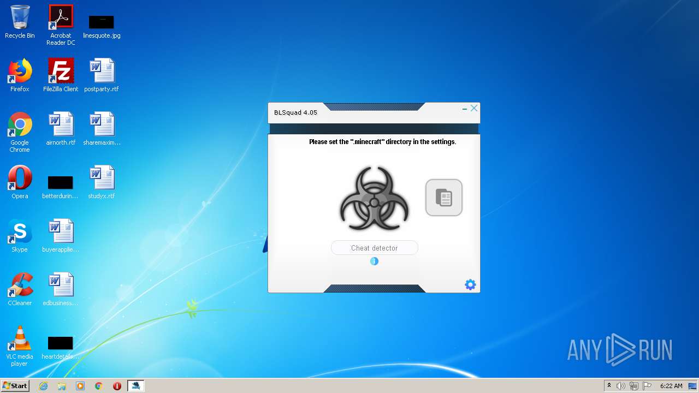Open Internet Explorer from taskbar

point(43,386)
